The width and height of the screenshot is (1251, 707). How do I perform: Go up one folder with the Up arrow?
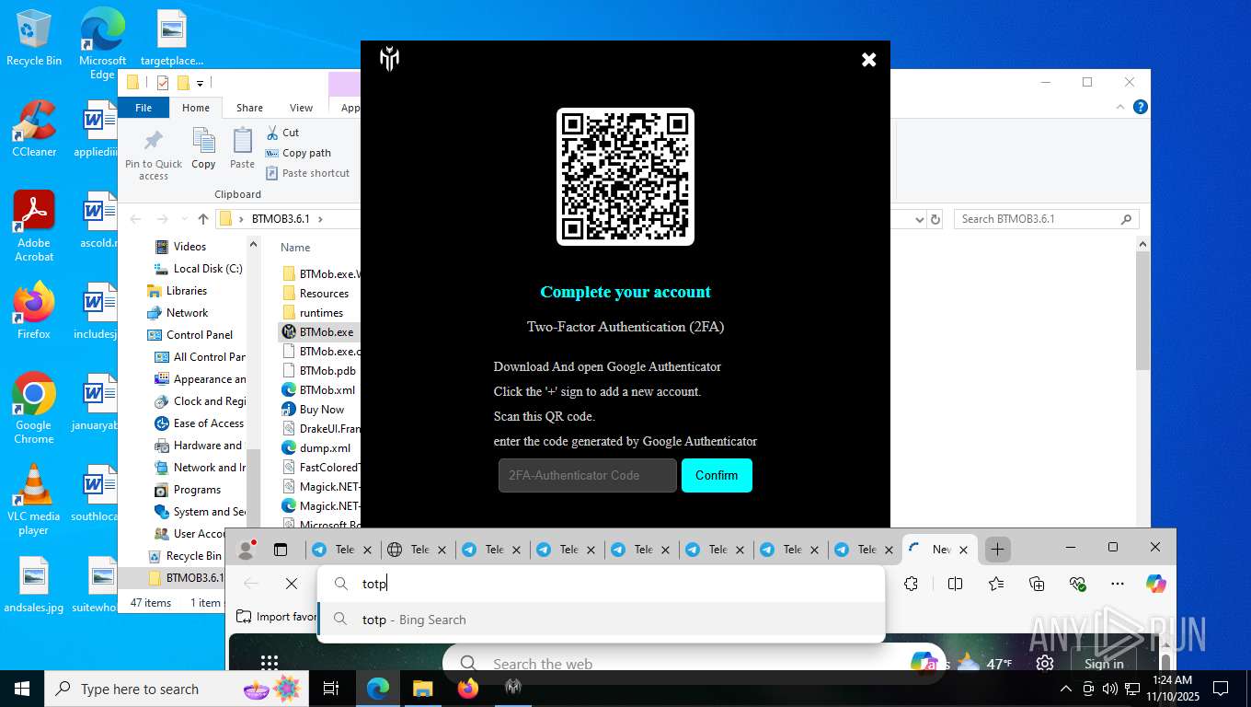click(203, 219)
